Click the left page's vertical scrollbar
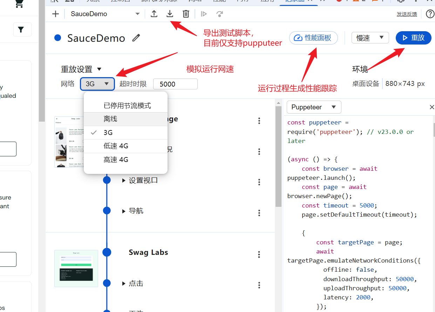Image resolution: width=435 pixels, height=312 pixels. point(42,61)
